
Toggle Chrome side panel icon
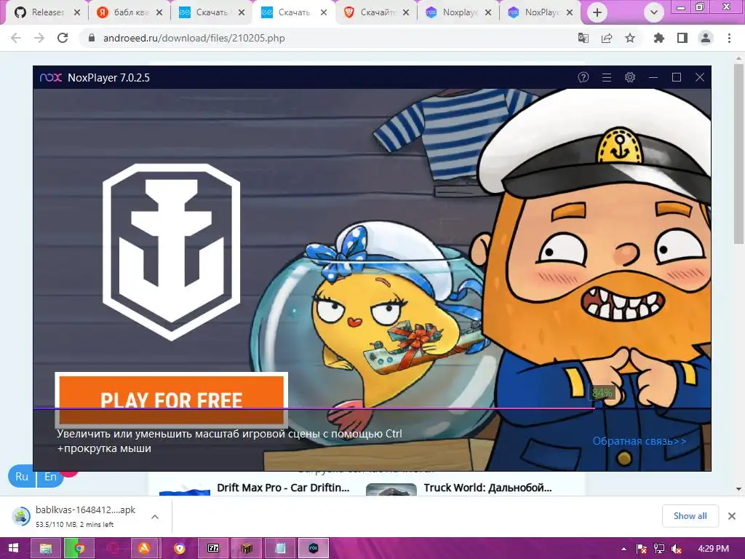(682, 38)
